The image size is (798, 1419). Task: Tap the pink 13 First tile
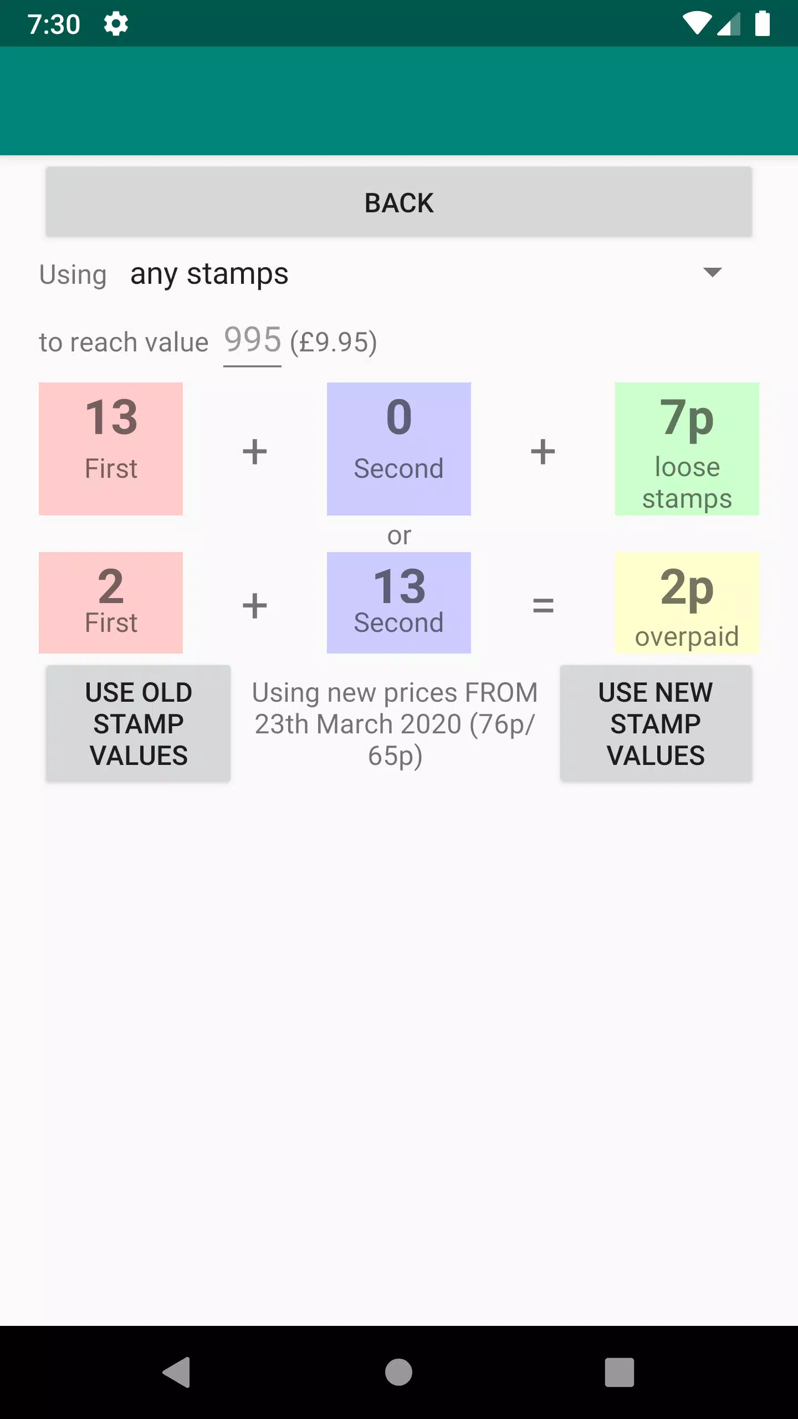pyautogui.click(x=111, y=449)
